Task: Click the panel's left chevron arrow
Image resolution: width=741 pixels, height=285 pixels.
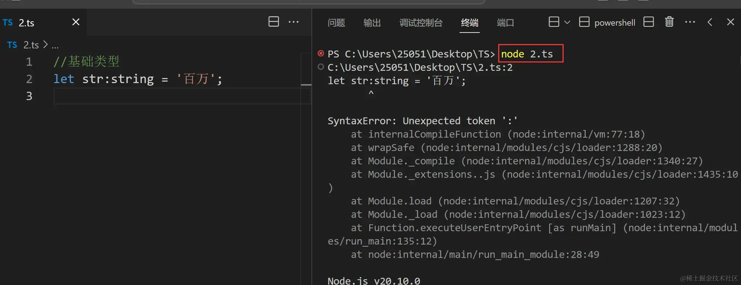Action: [x=710, y=22]
